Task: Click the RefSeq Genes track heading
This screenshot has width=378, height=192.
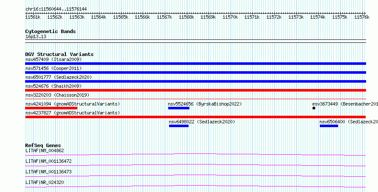Action: pos(43,145)
